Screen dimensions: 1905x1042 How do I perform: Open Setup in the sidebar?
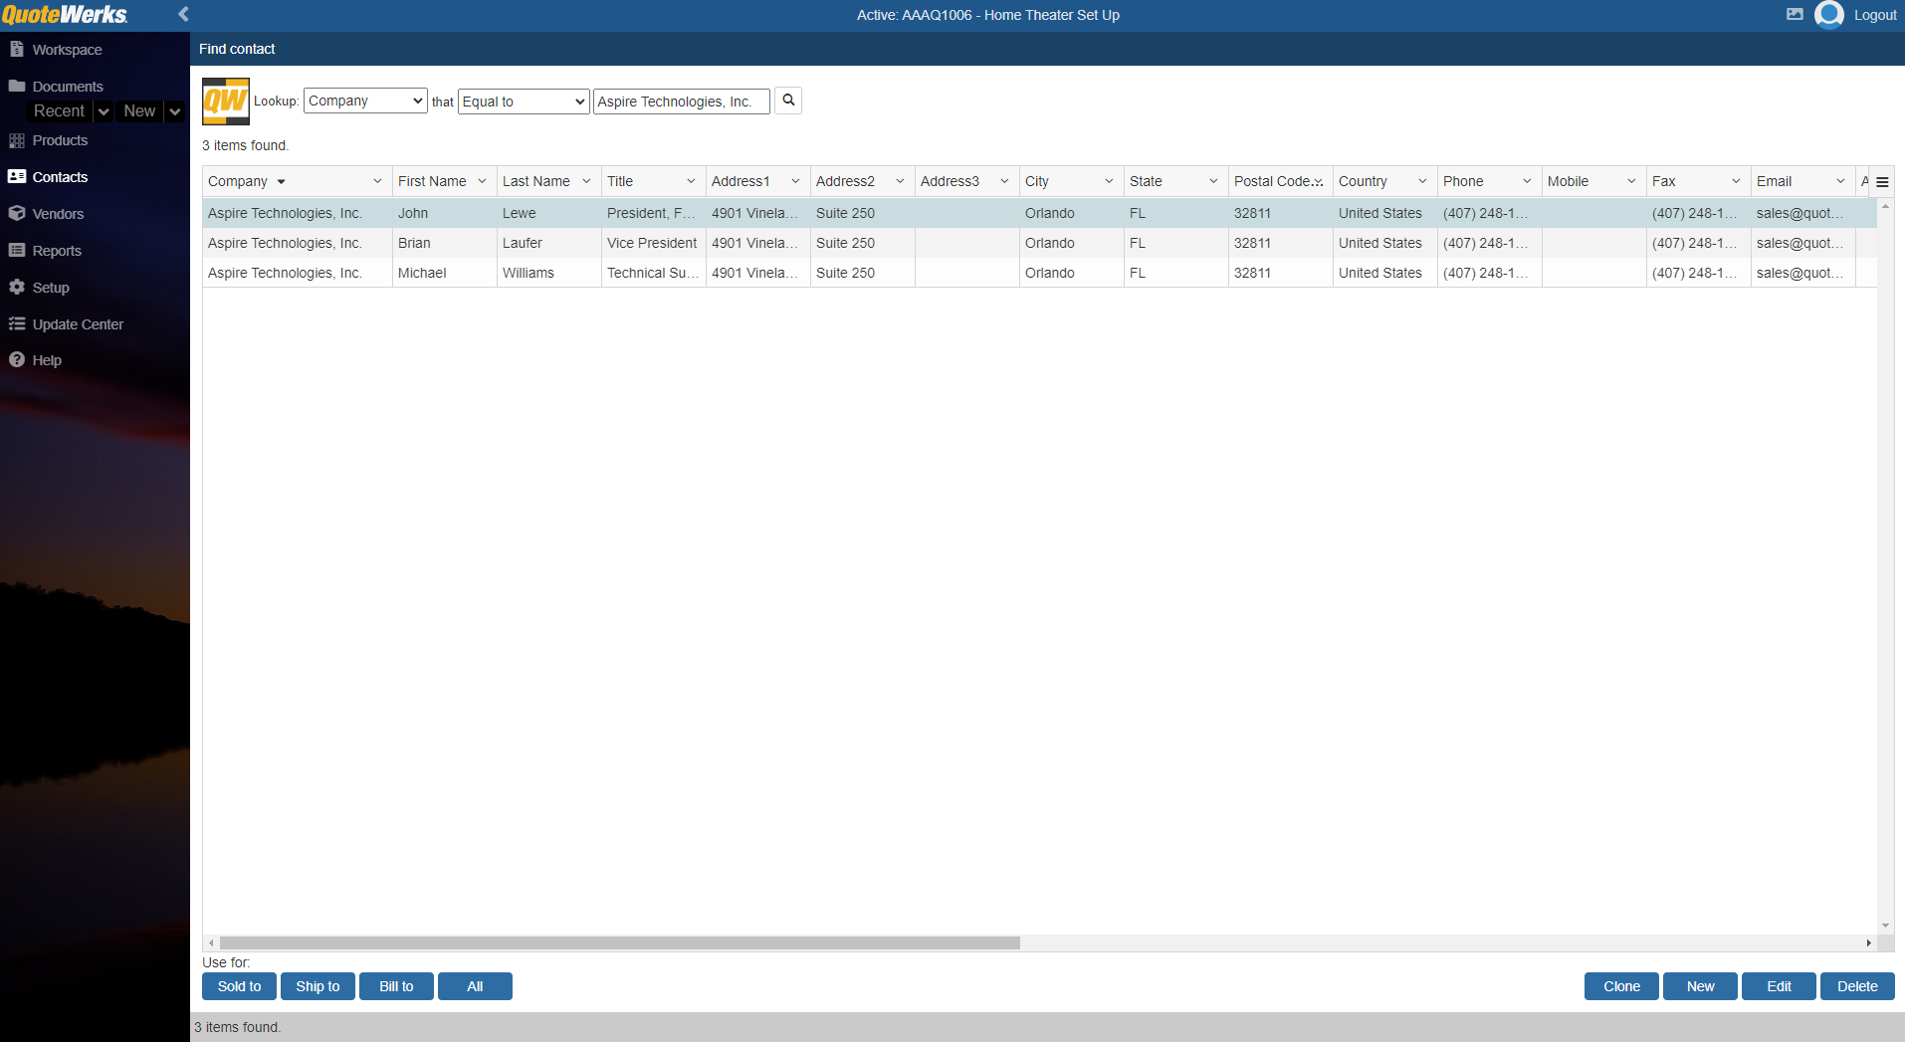(51, 288)
